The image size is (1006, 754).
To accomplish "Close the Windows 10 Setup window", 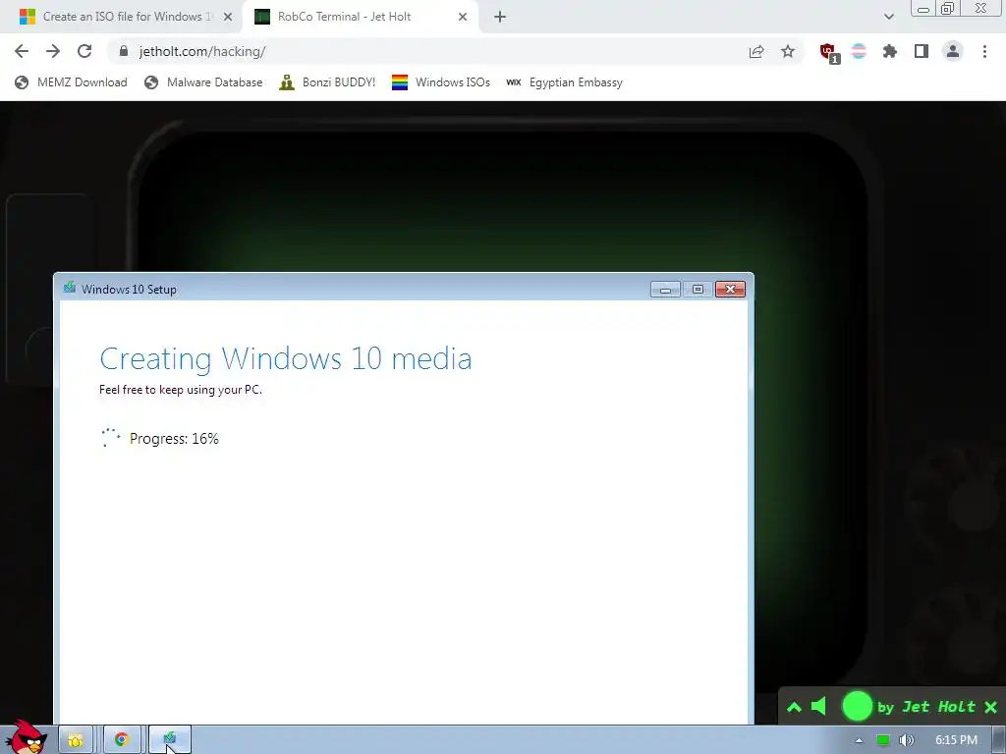I will pos(730,290).
